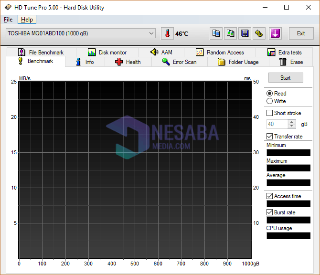Click the purple download arrow icon

pyautogui.click(x=275, y=33)
